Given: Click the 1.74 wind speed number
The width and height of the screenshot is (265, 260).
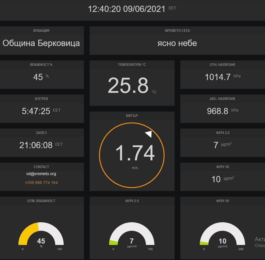Looking at the screenshot, I should click(x=135, y=153).
